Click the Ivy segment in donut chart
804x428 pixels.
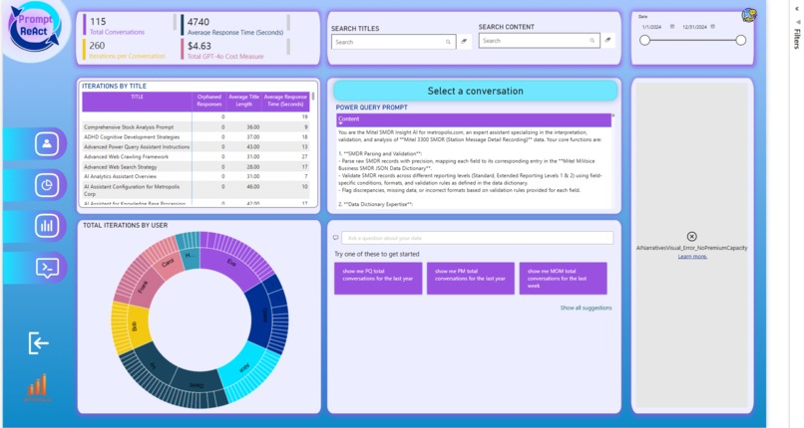(x=153, y=363)
